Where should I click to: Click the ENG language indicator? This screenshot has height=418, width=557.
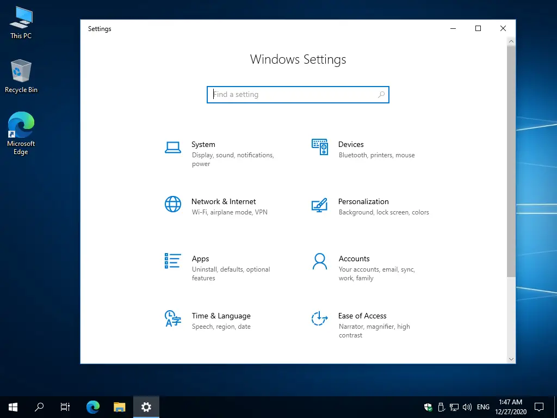coord(483,407)
